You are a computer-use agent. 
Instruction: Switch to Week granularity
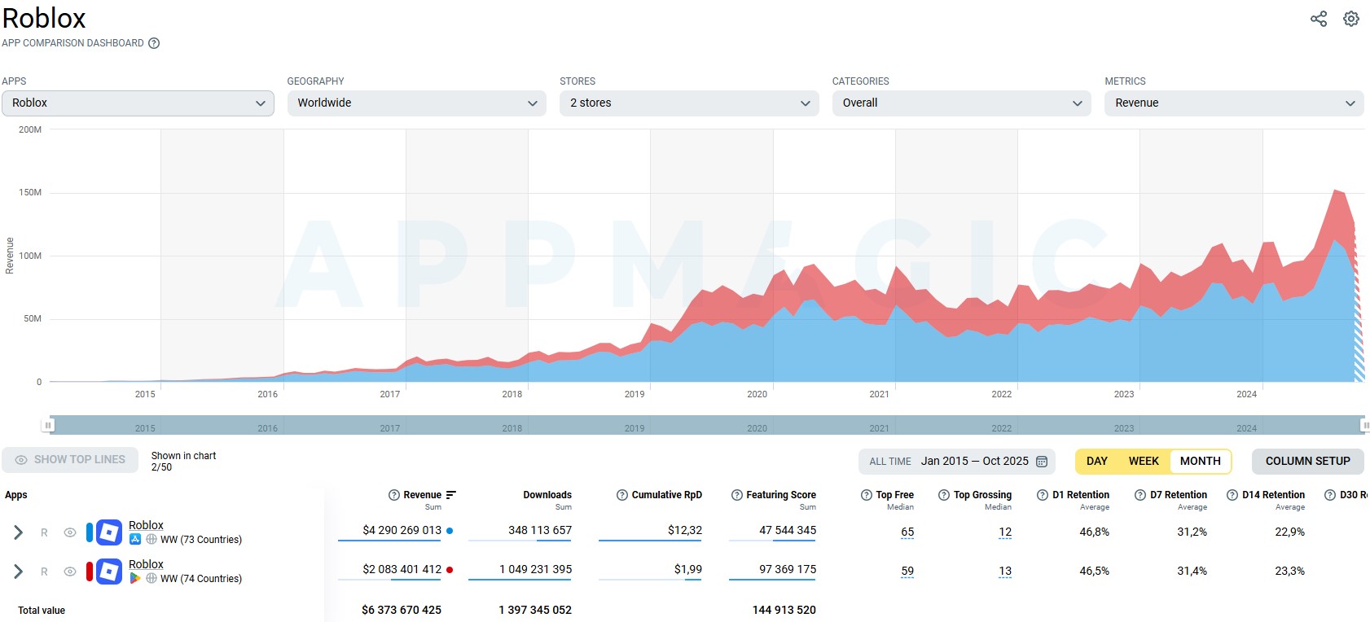pyautogui.click(x=1143, y=461)
